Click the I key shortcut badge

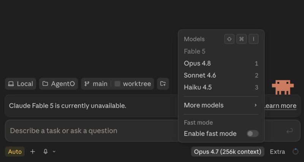[253, 39]
